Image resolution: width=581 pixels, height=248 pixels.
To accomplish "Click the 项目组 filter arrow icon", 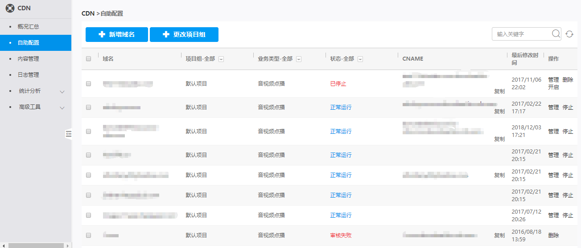I will pos(221,59).
